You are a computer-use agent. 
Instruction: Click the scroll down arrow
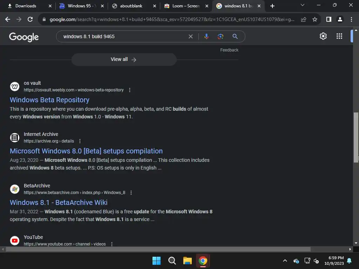(x=356, y=243)
